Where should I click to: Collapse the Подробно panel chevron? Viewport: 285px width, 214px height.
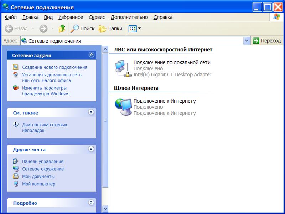pos(91,202)
